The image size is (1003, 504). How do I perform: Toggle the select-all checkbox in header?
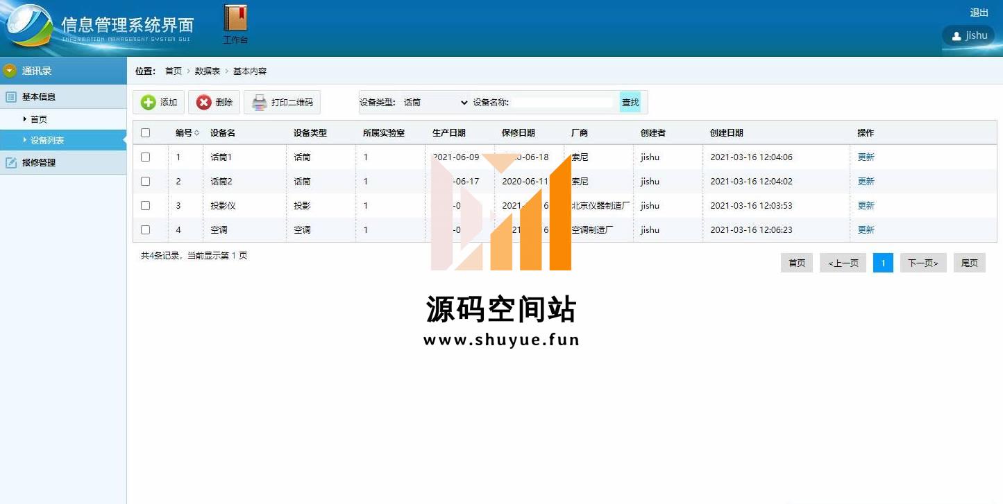[145, 133]
